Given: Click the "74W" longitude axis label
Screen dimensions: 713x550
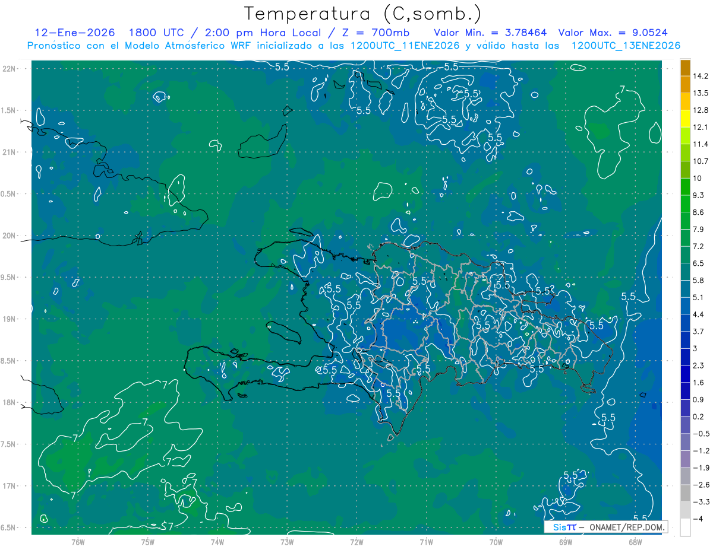Looking at the screenshot, I should pos(217,542).
